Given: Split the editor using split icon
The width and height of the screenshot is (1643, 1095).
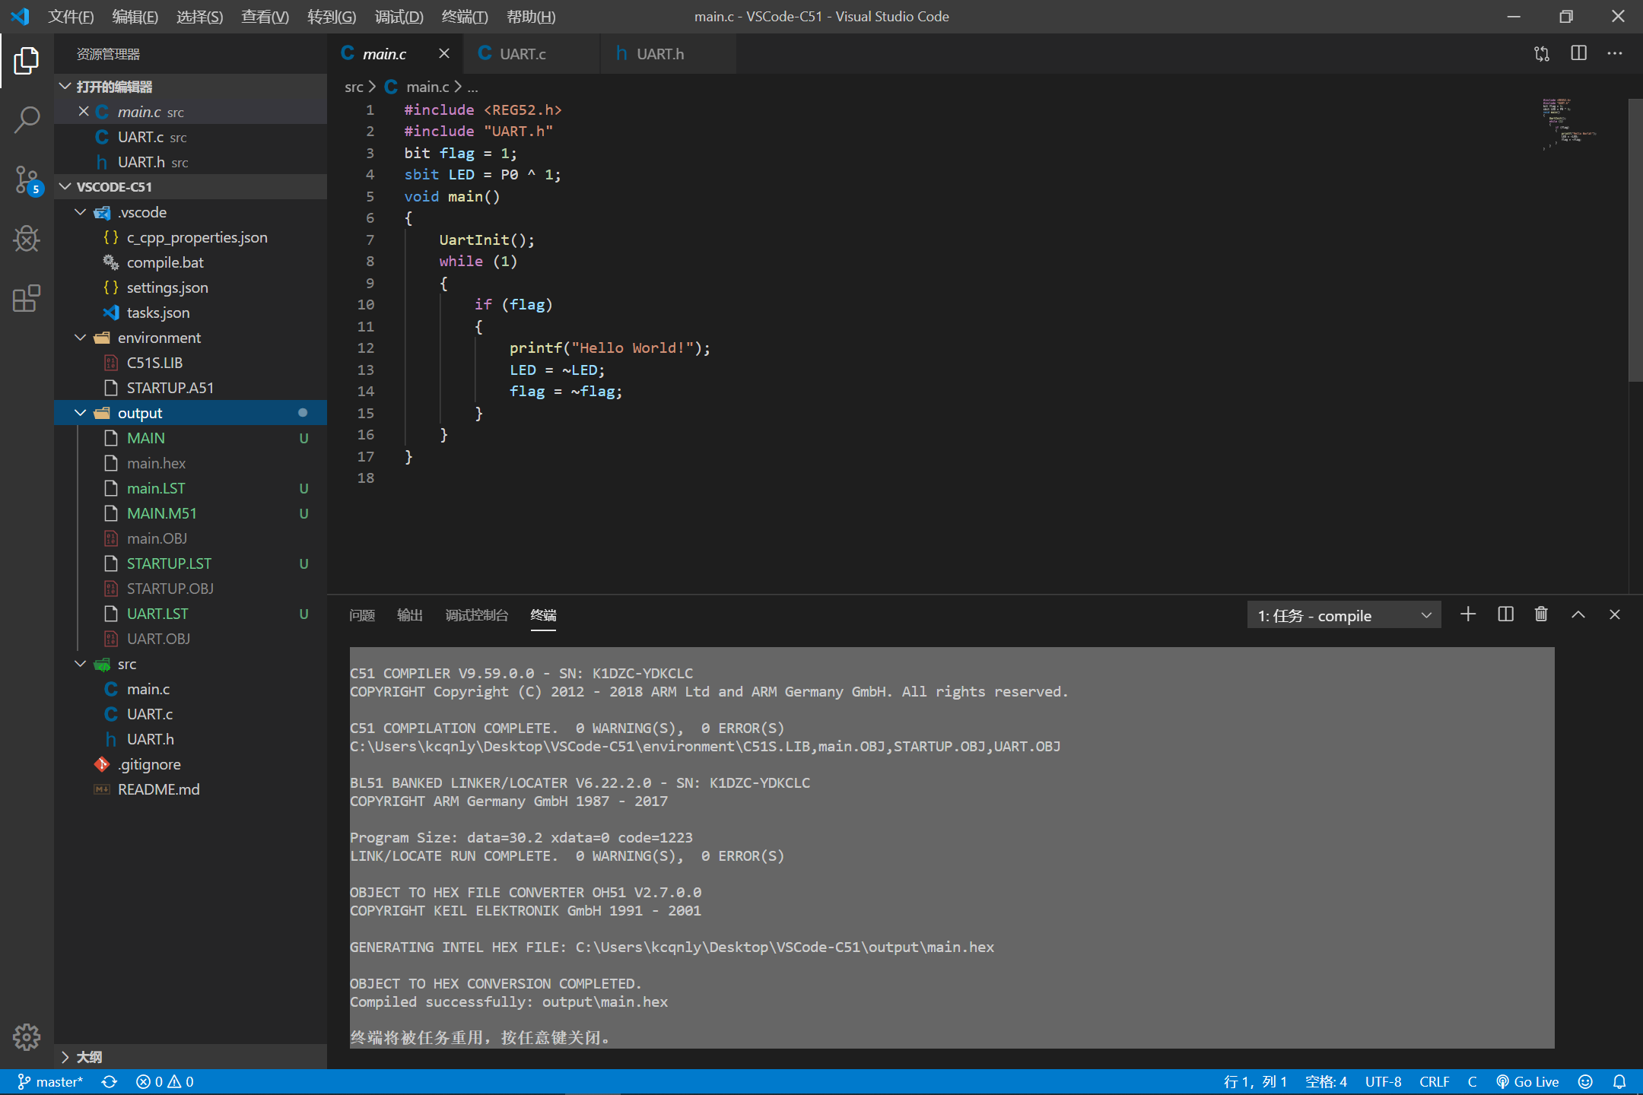Looking at the screenshot, I should coord(1579,53).
